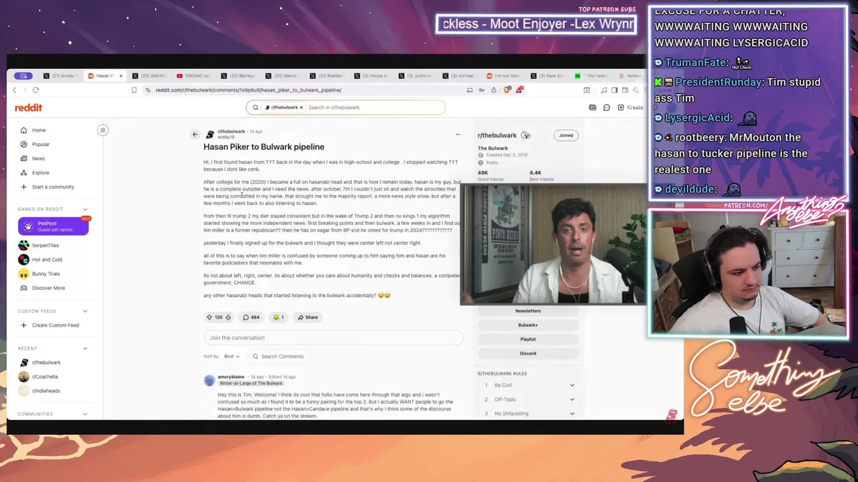Click the Create post button
The height and width of the screenshot is (482, 858).
(631, 107)
